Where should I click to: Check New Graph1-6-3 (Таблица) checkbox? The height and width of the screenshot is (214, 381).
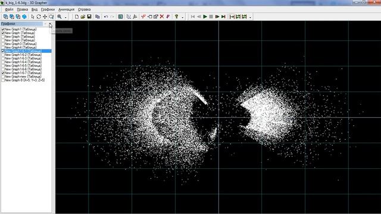[x=3, y=58]
